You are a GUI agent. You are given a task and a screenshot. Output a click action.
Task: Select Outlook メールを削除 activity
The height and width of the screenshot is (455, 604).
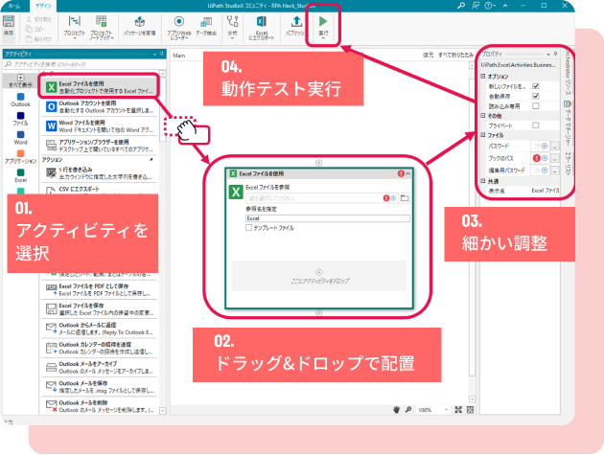click(x=99, y=406)
